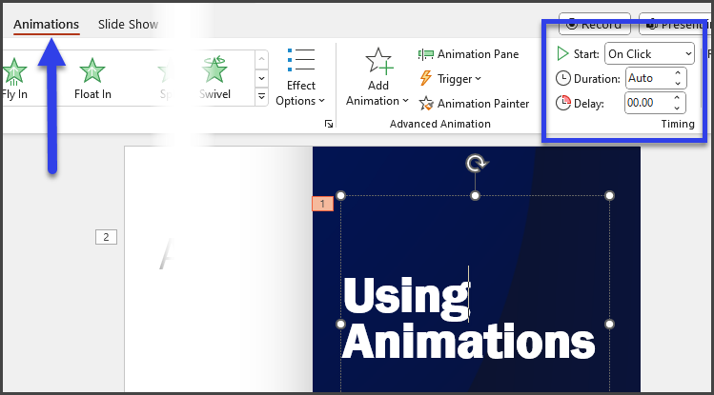This screenshot has width=714, height=395.
Task: Click the Add Animation star icon
Action: 378,61
